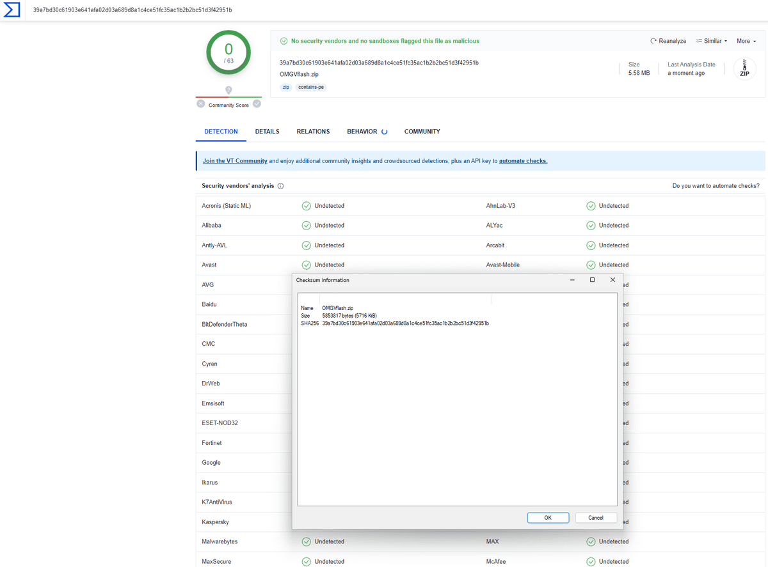Downvote with the community score X icon
The height and width of the screenshot is (567, 768).
coord(201,104)
